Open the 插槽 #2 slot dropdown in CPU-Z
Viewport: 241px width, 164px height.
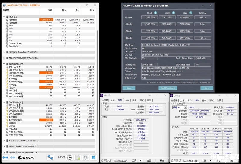[x=186, y=107]
